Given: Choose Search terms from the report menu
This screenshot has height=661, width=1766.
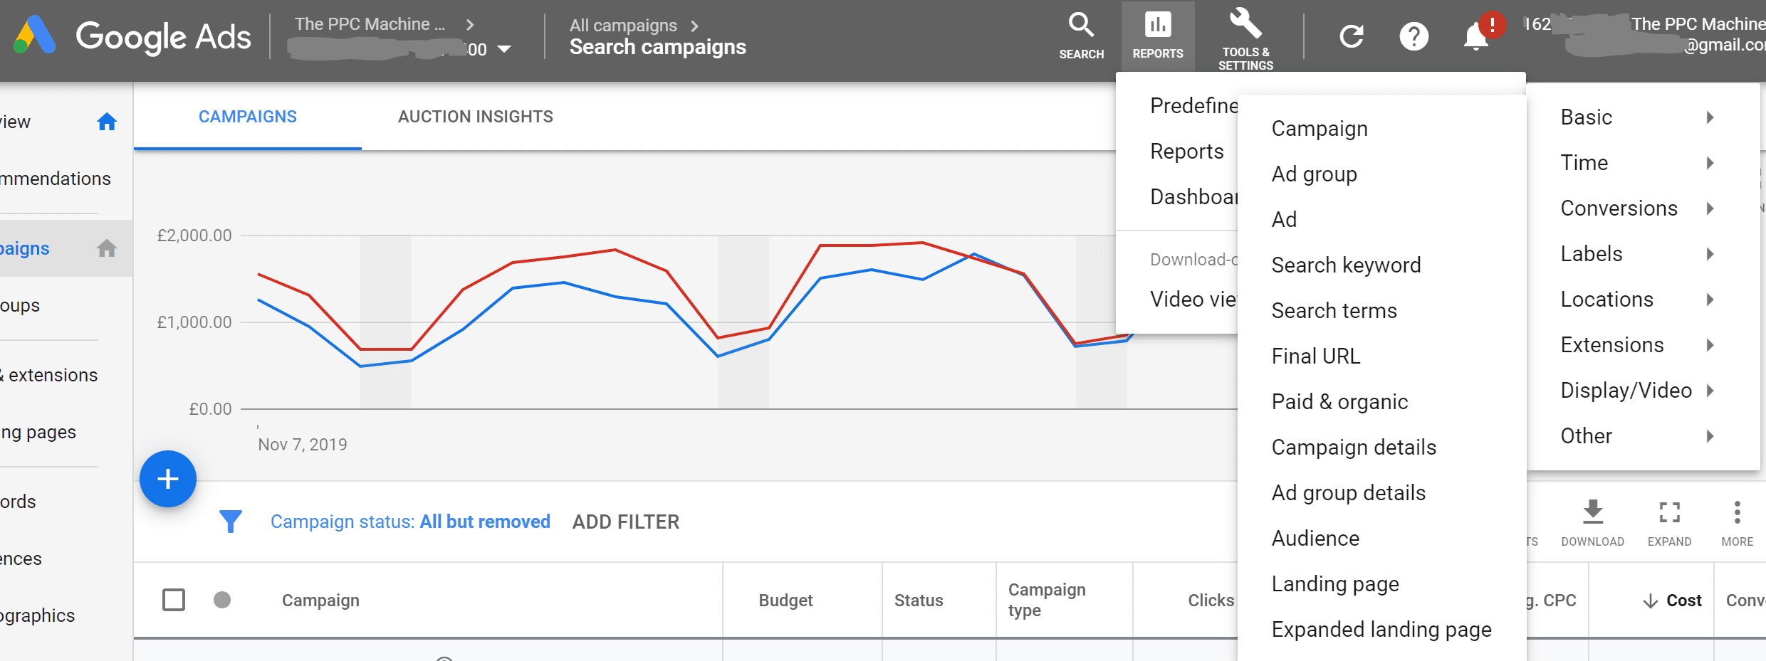Looking at the screenshot, I should click(1334, 311).
